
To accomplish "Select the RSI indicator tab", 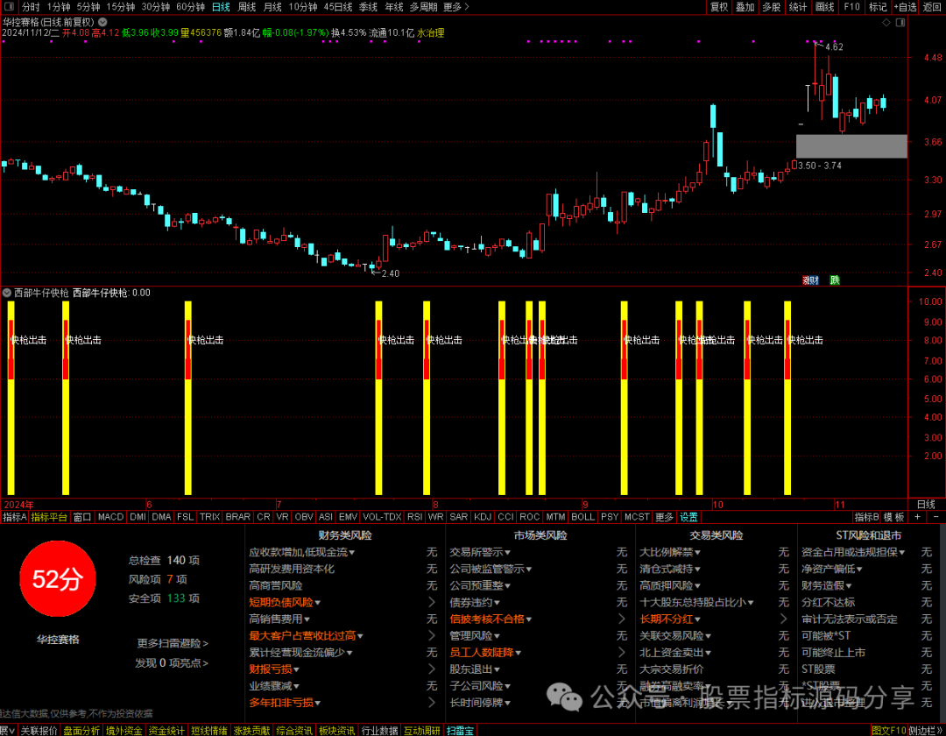I will click(x=414, y=517).
